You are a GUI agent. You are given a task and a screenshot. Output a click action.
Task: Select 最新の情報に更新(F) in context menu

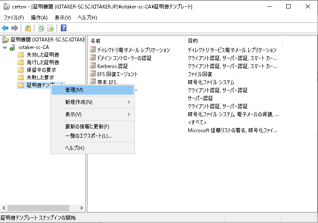click(x=87, y=127)
